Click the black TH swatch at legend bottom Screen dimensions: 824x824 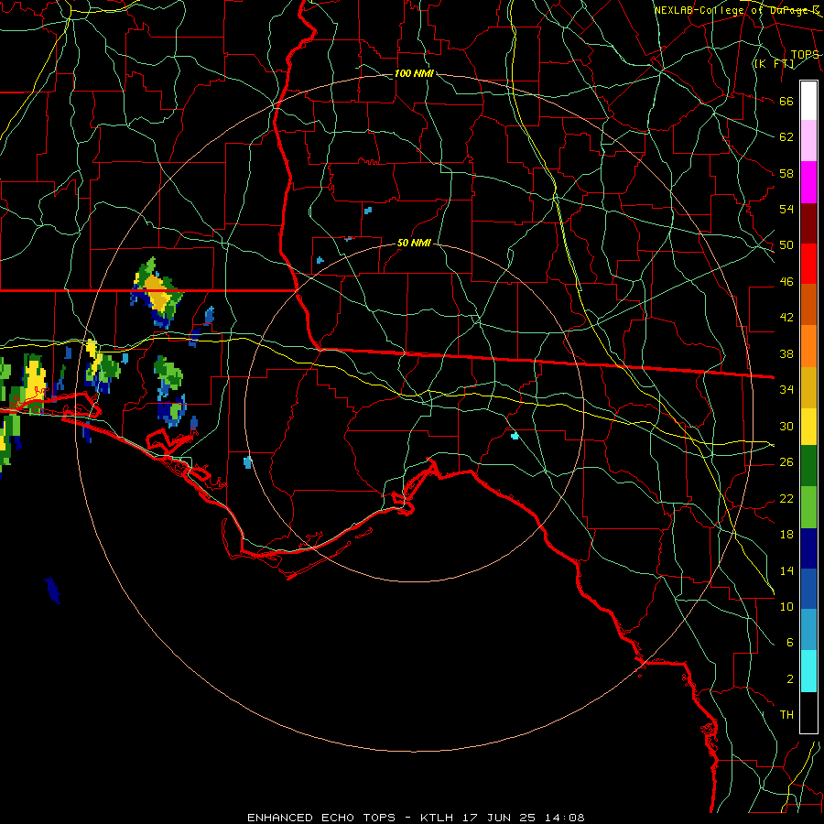pos(808,712)
